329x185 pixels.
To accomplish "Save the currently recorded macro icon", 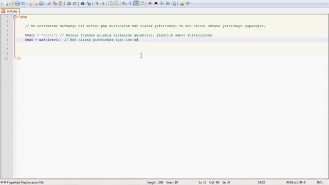I will tap(174, 4).
